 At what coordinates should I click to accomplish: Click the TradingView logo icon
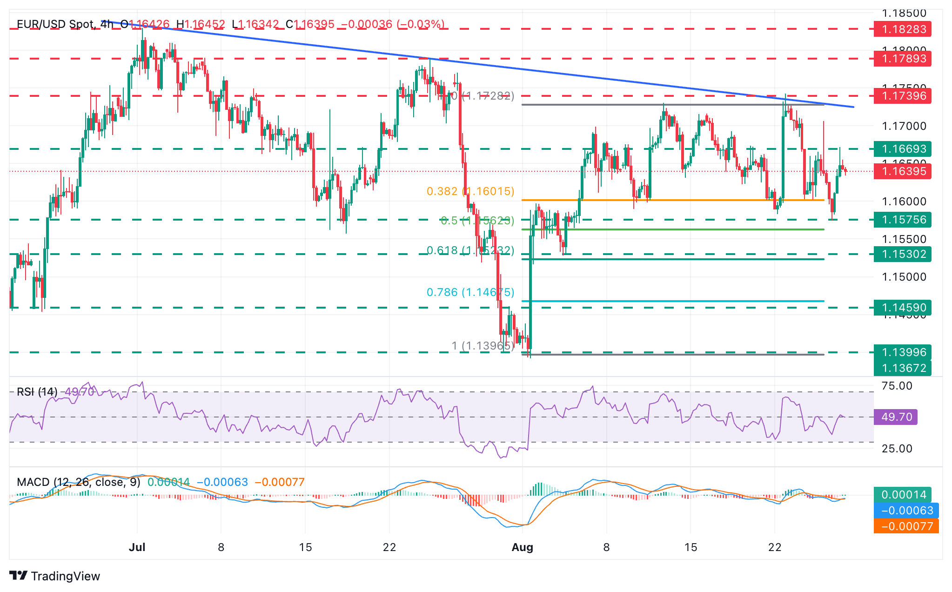[19, 576]
